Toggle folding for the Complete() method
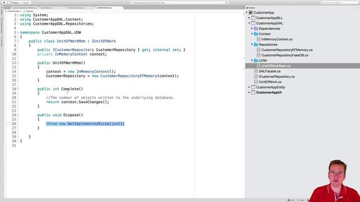The height and width of the screenshot is (202, 360). click(x=18, y=89)
